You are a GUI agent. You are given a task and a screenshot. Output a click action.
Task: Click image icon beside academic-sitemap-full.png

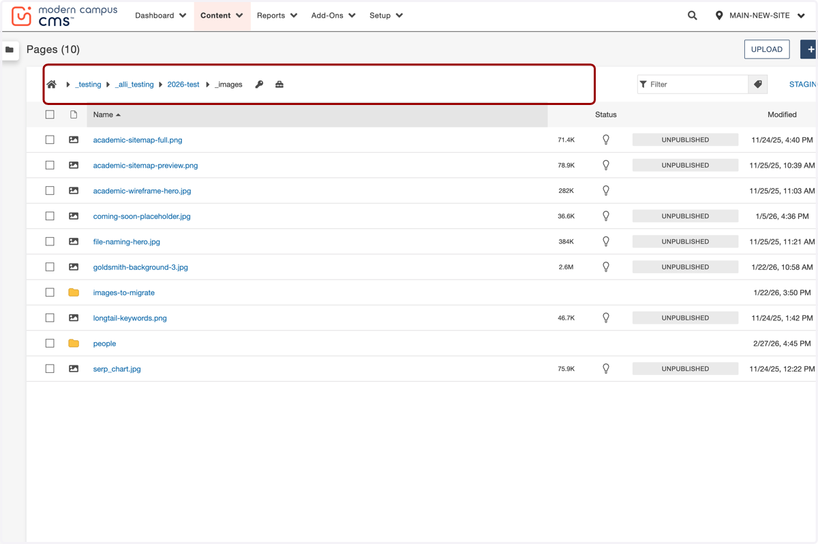click(74, 140)
